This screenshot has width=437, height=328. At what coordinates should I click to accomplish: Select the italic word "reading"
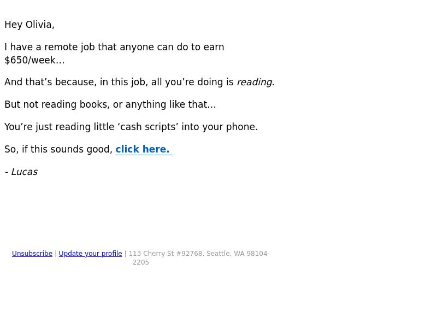pos(254,83)
